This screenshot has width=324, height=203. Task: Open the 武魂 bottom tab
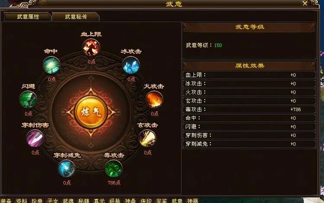(68, 200)
